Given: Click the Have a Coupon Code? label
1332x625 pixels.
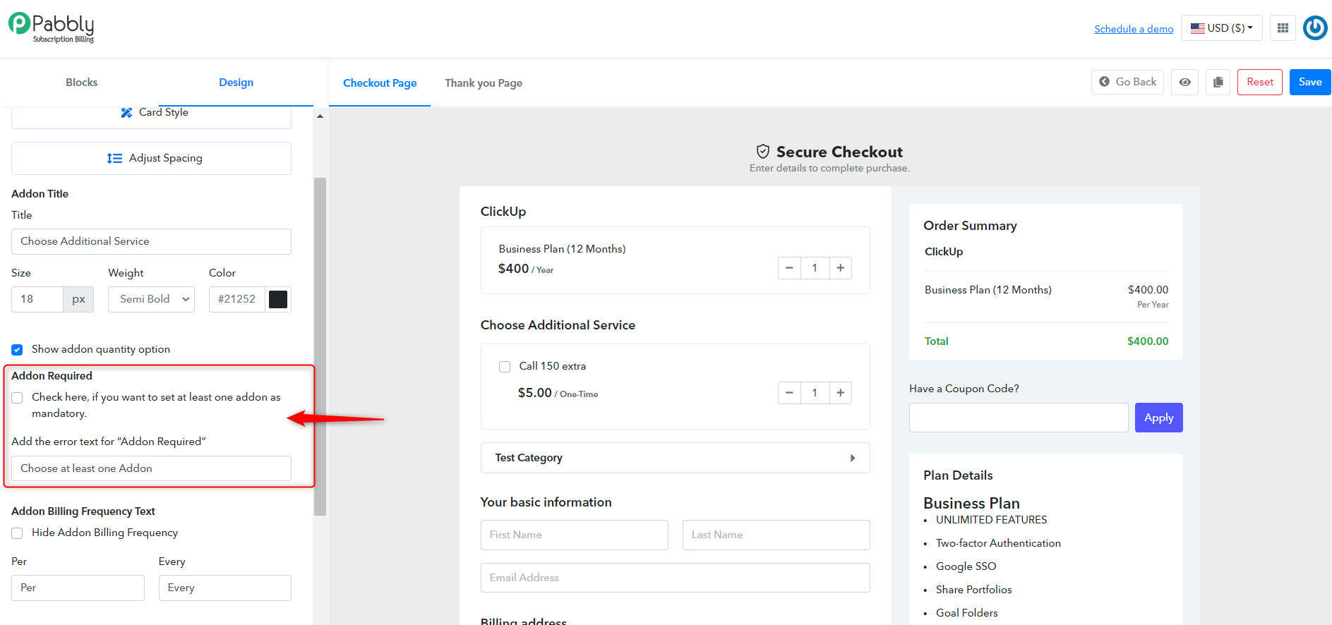Looking at the screenshot, I should tap(964, 389).
